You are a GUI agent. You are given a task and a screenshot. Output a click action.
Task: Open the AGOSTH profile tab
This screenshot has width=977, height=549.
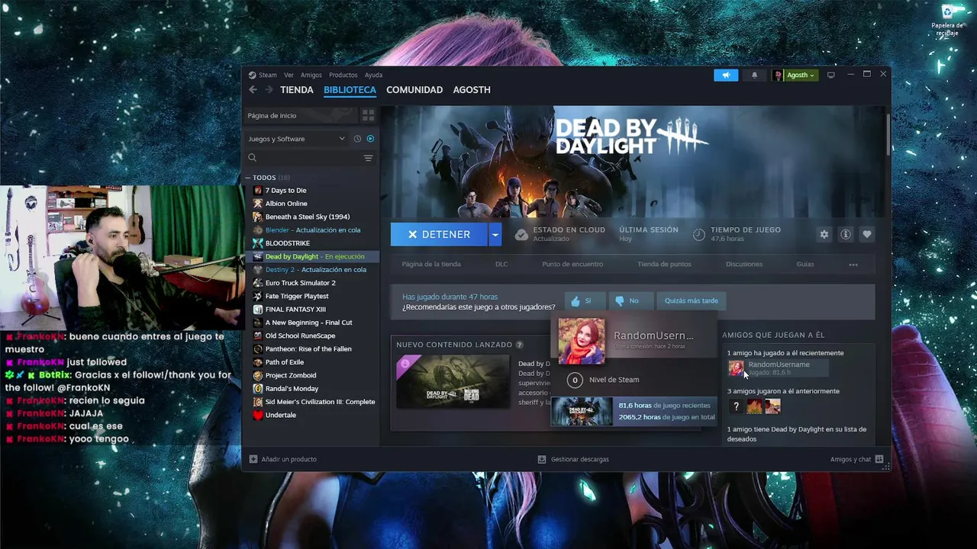point(472,90)
